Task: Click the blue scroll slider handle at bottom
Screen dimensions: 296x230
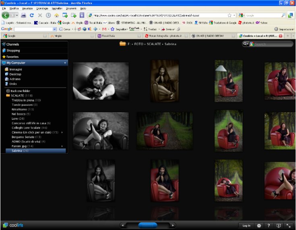Action: 147,225
